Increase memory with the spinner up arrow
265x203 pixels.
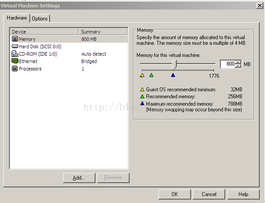(238, 63)
